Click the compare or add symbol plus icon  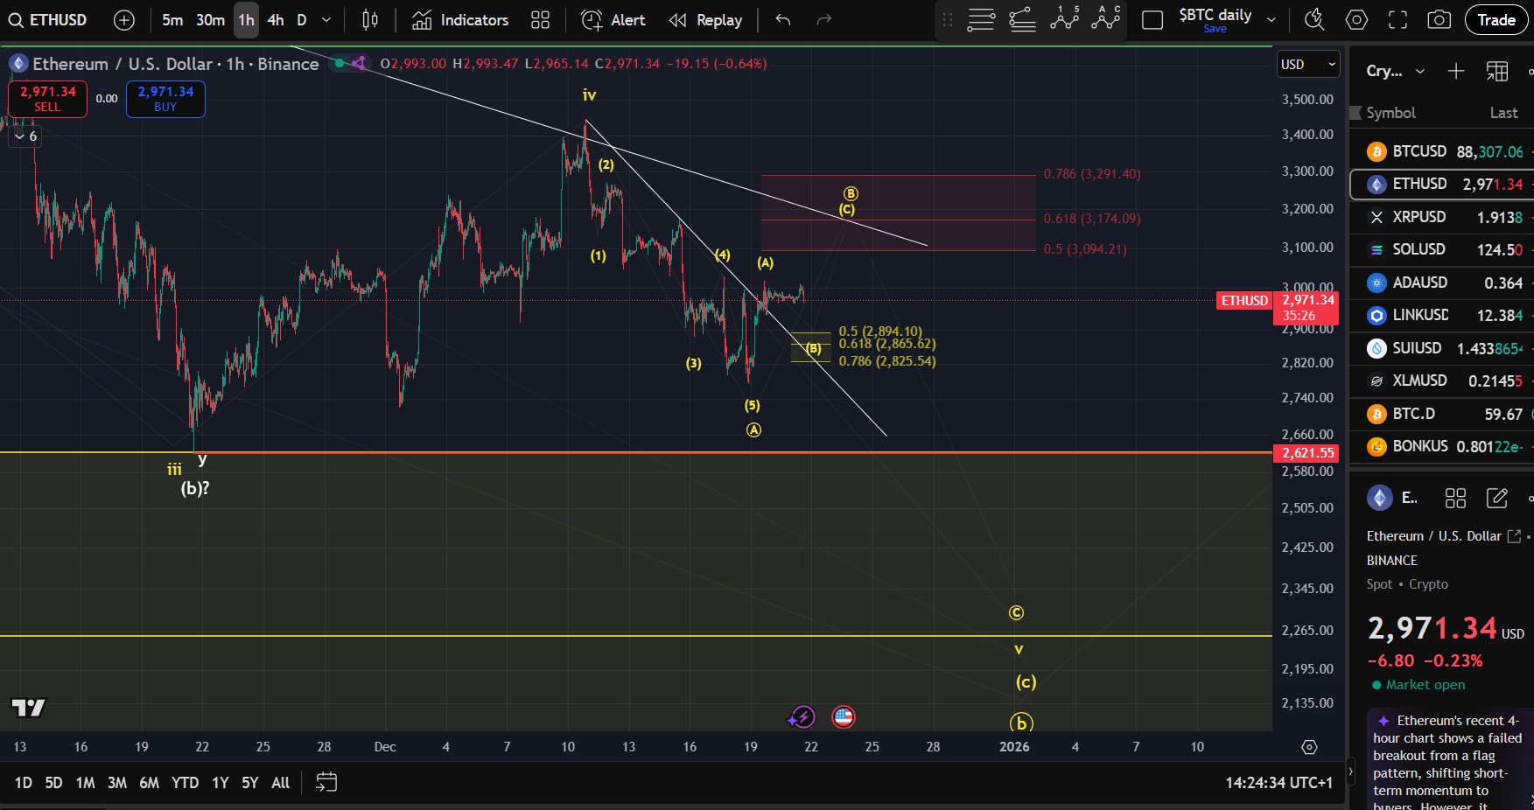[x=124, y=20]
